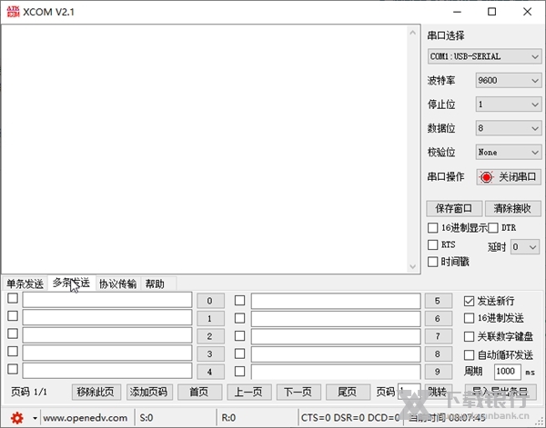The image size is (546, 428).
Task: Focus the 周期 period input showing 1000
Action: [507, 372]
